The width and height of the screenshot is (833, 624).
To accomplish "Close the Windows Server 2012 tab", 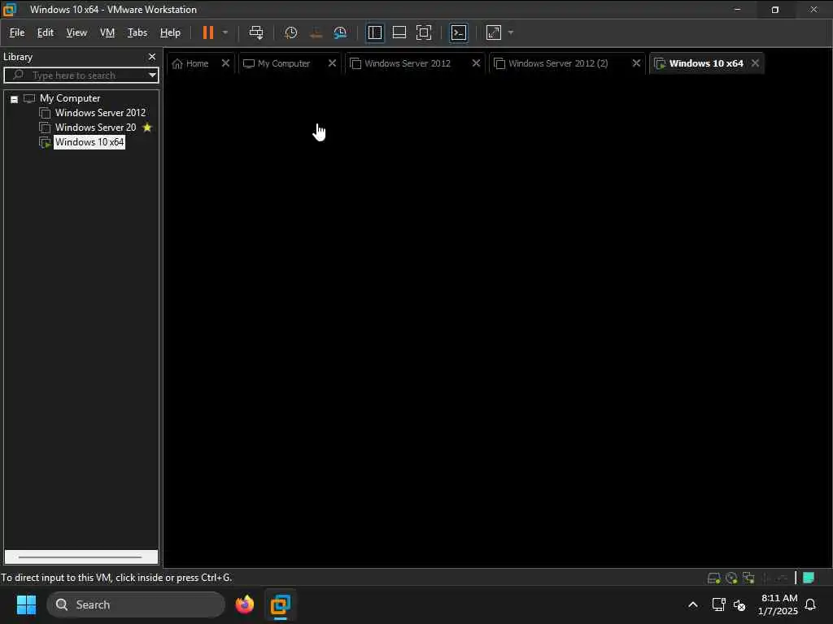I will point(476,63).
